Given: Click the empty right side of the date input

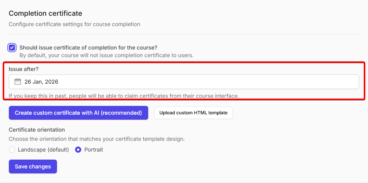Looking at the screenshot, I should (x=269, y=82).
